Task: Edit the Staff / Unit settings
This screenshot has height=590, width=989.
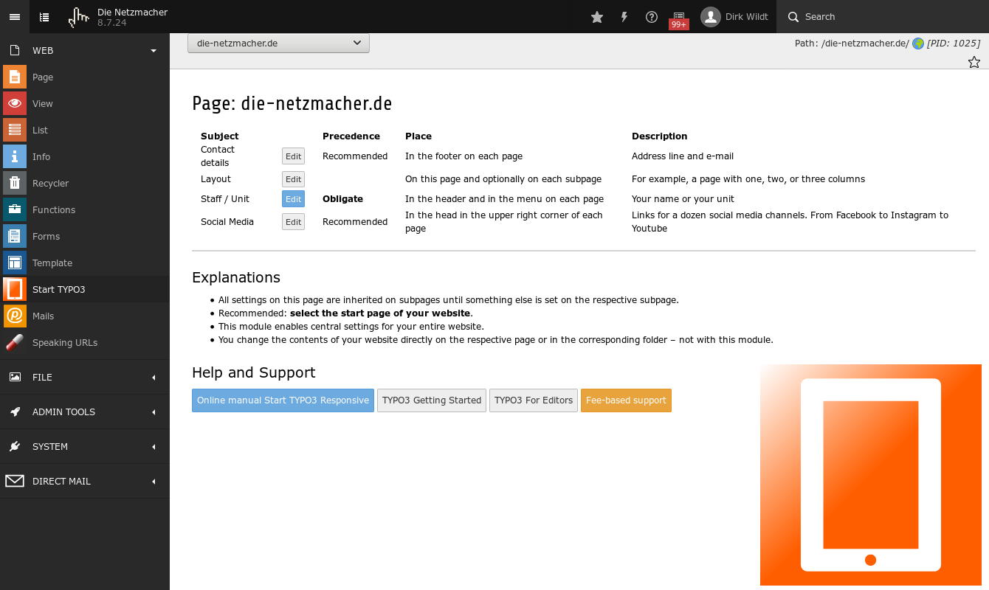Action: tap(293, 198)
